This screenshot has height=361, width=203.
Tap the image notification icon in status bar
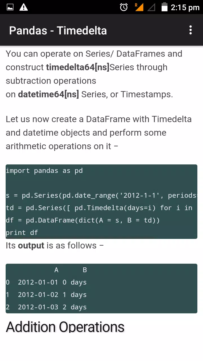(x=10, y=7)
